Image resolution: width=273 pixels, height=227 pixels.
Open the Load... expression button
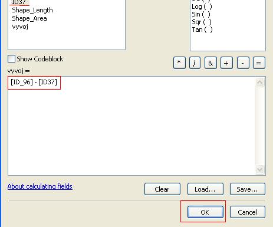pos(205,189)
